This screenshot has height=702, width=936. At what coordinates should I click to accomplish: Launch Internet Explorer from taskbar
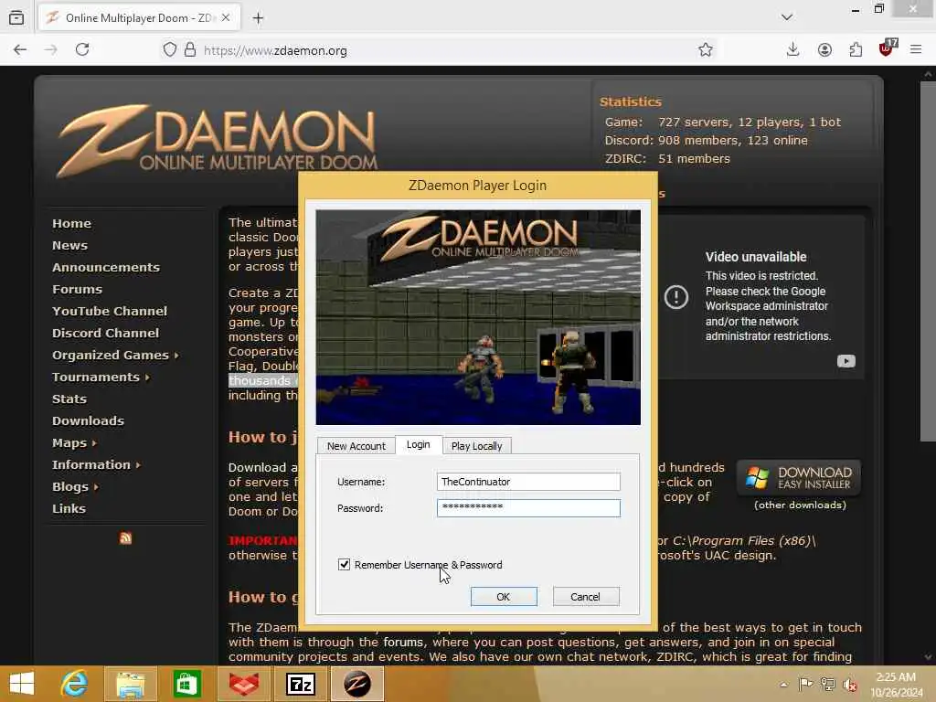pyautogui.click(x=74, y=684)
